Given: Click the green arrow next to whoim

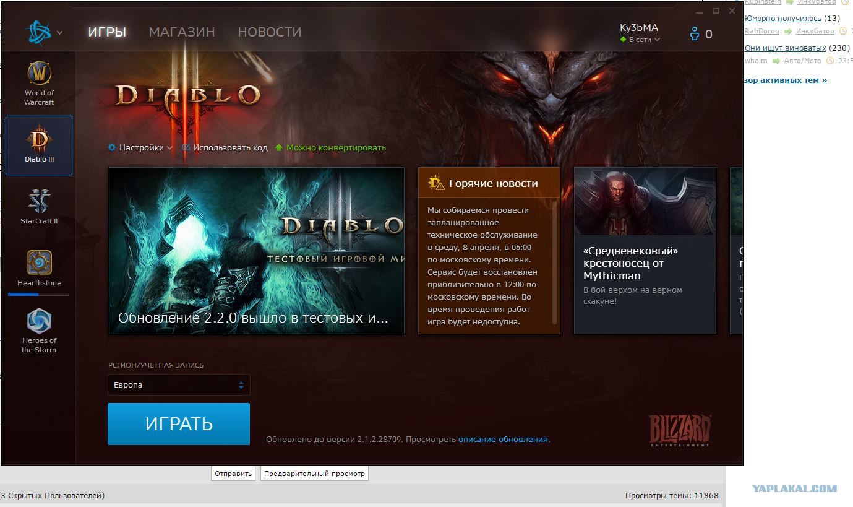Looking at the screenshot, I should pyautogui.click(x=776, y=61).
